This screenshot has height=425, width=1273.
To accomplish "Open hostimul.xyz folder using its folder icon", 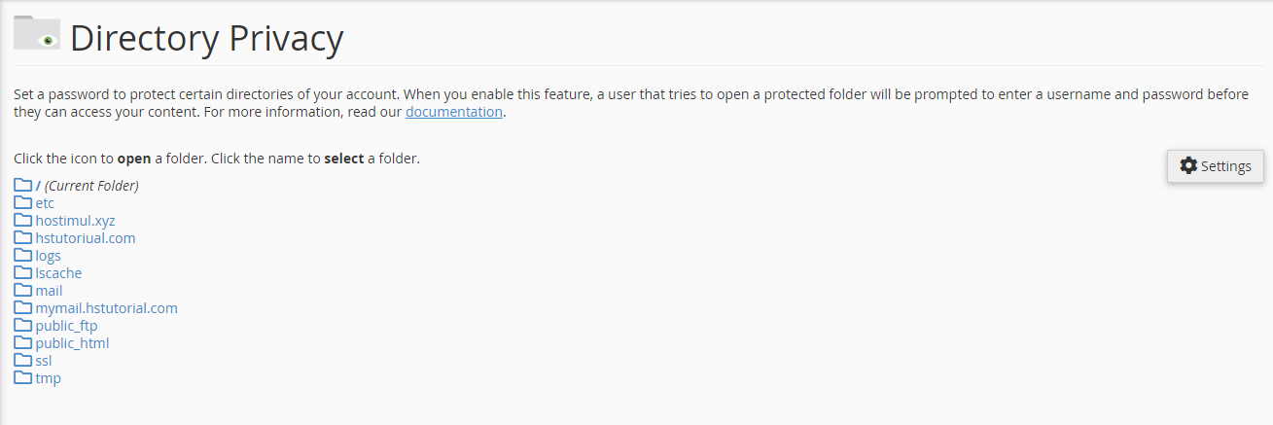I will [22, 220].
